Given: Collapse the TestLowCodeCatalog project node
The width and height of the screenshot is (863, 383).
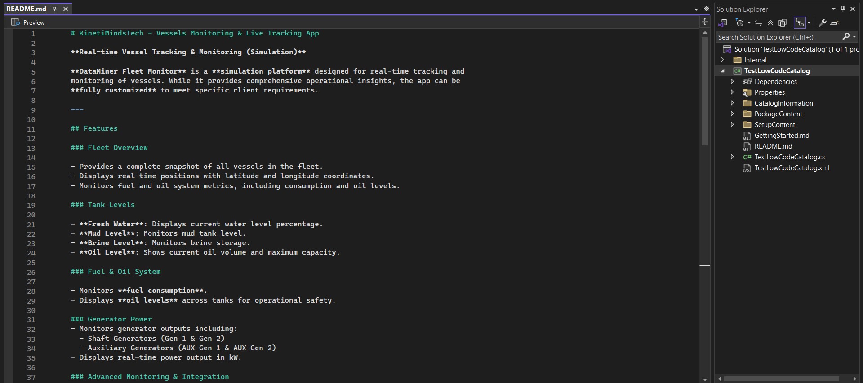Looking at the screenshot, I should [722, 71].
